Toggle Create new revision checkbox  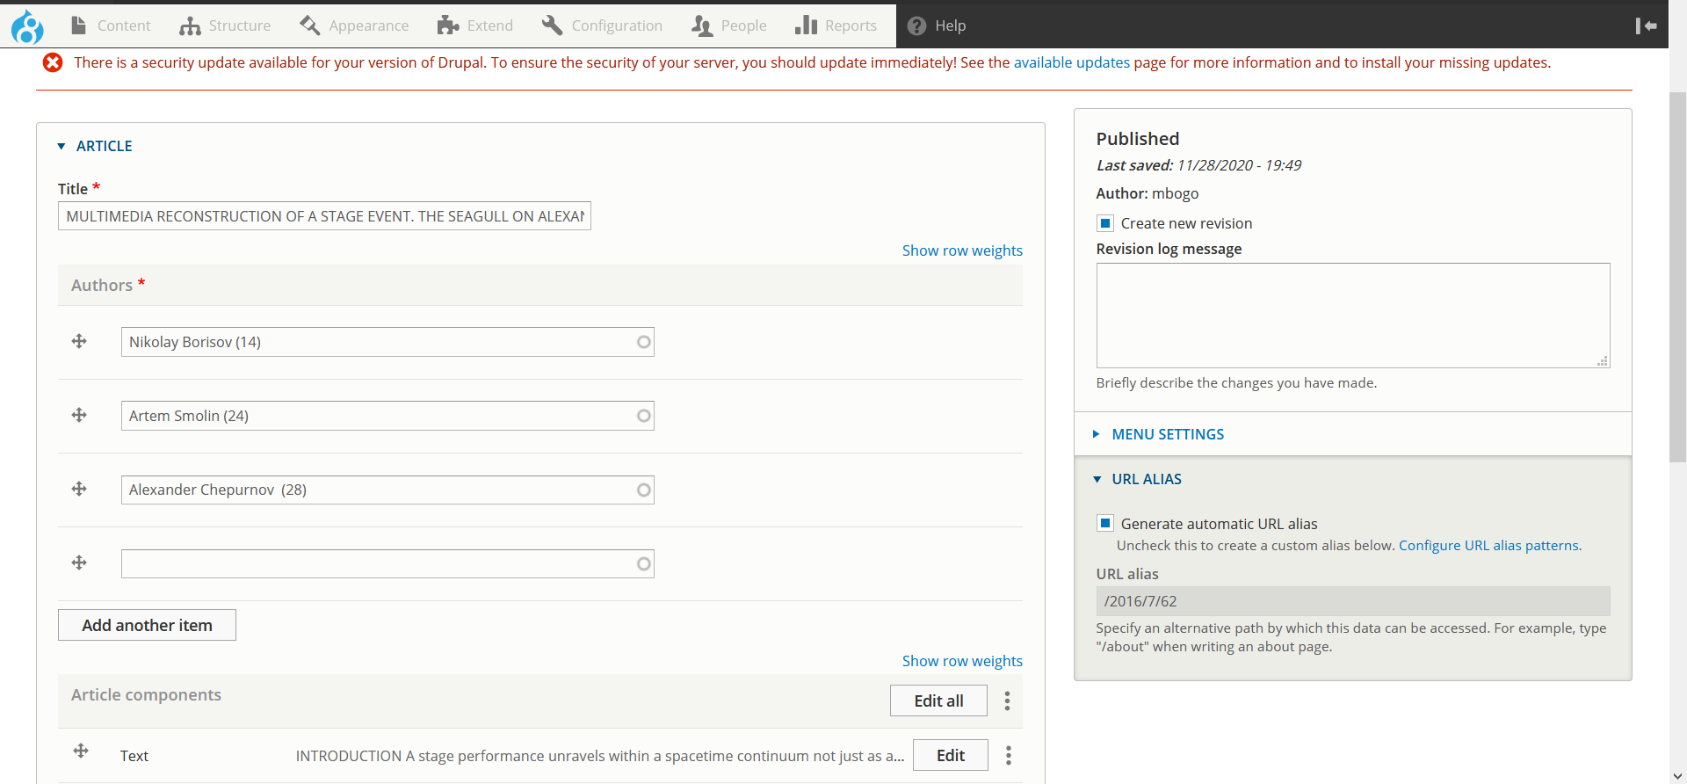[1105, 223]
